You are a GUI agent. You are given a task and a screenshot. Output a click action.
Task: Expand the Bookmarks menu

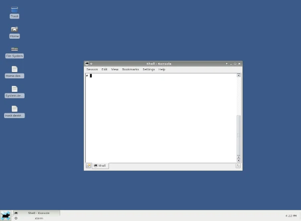(130, 69)
